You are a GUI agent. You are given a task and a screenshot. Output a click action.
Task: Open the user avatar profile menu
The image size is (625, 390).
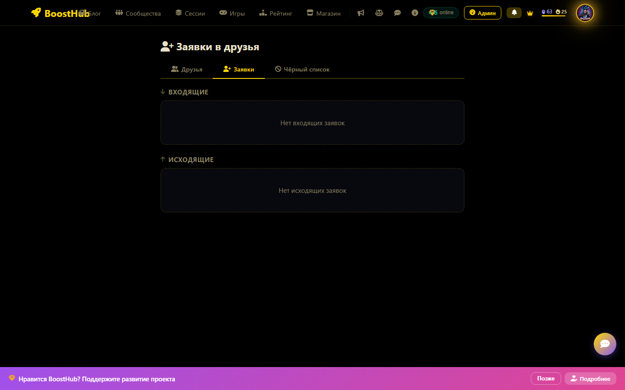[x=585, y=13]
